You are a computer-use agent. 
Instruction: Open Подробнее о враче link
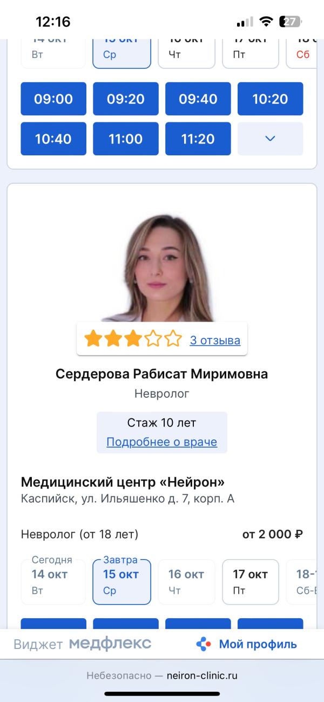click(x=162, y=442)
